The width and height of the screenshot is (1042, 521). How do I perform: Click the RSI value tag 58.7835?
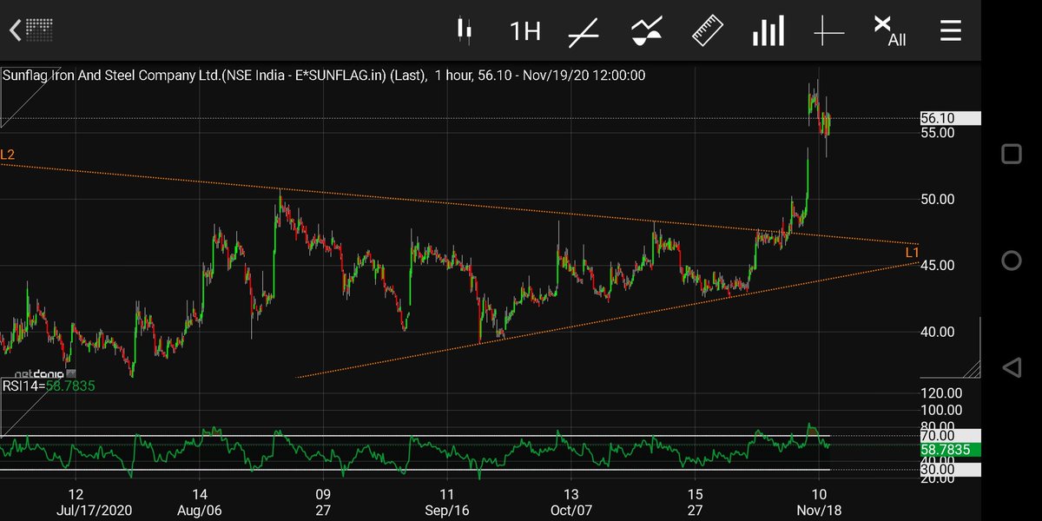(950, 450)
